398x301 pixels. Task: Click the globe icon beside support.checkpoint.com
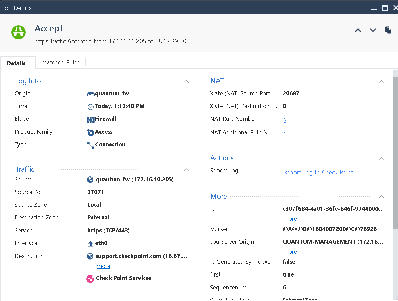coord(90,256)
